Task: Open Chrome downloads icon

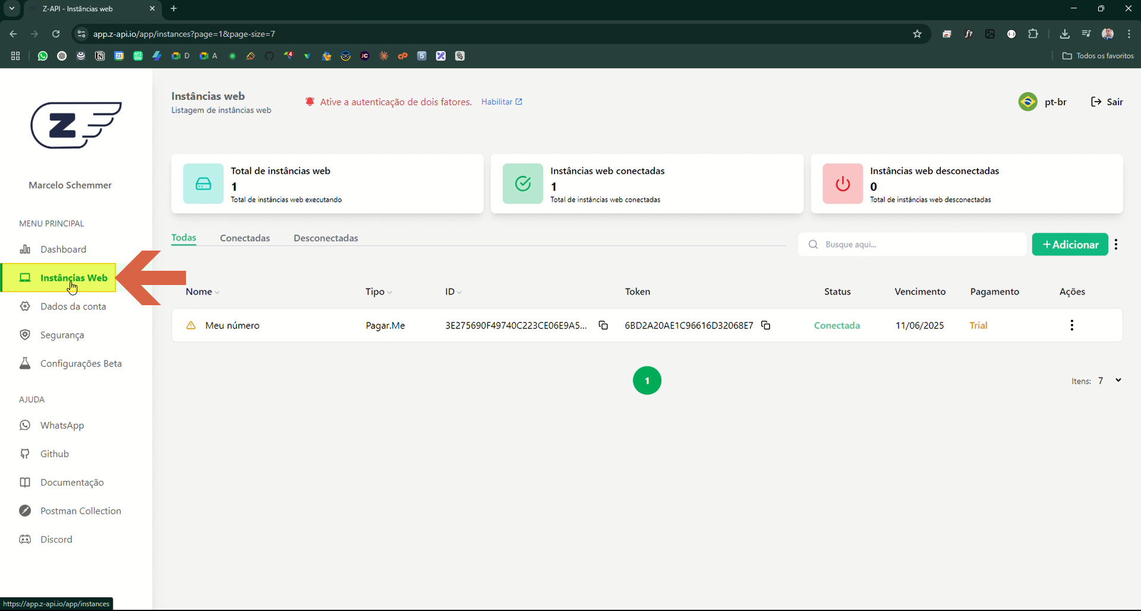Action: [x=1064, y=34]
